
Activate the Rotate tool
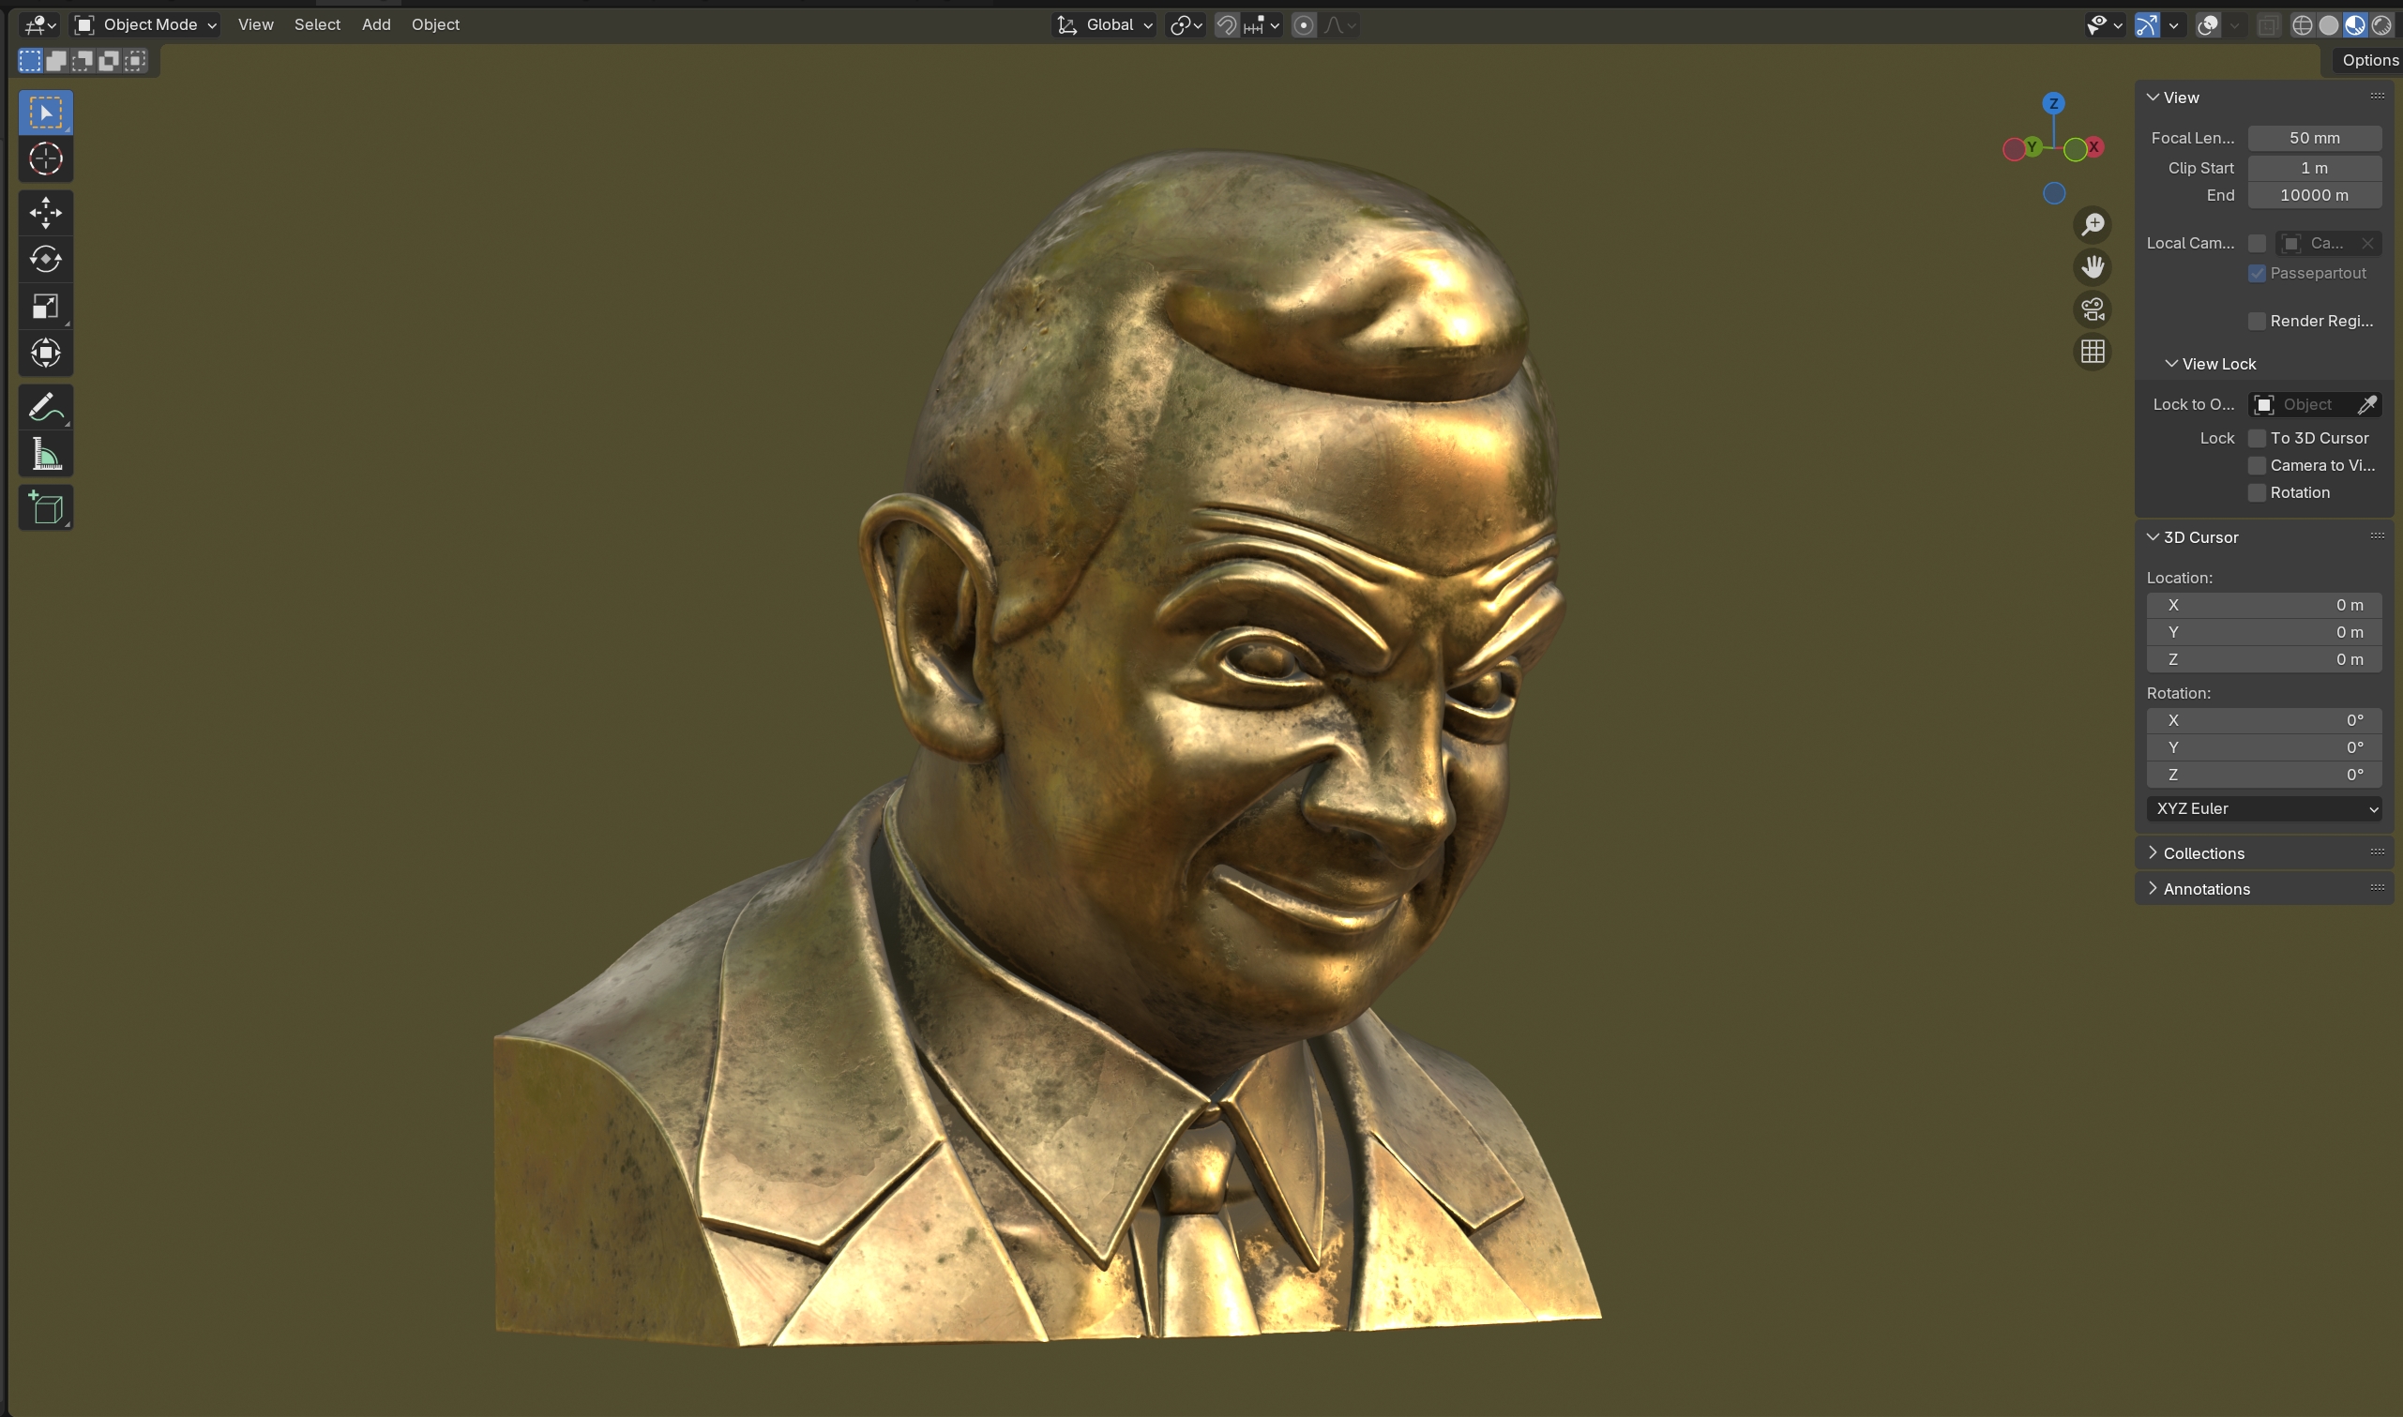click(x=46, y=259)
